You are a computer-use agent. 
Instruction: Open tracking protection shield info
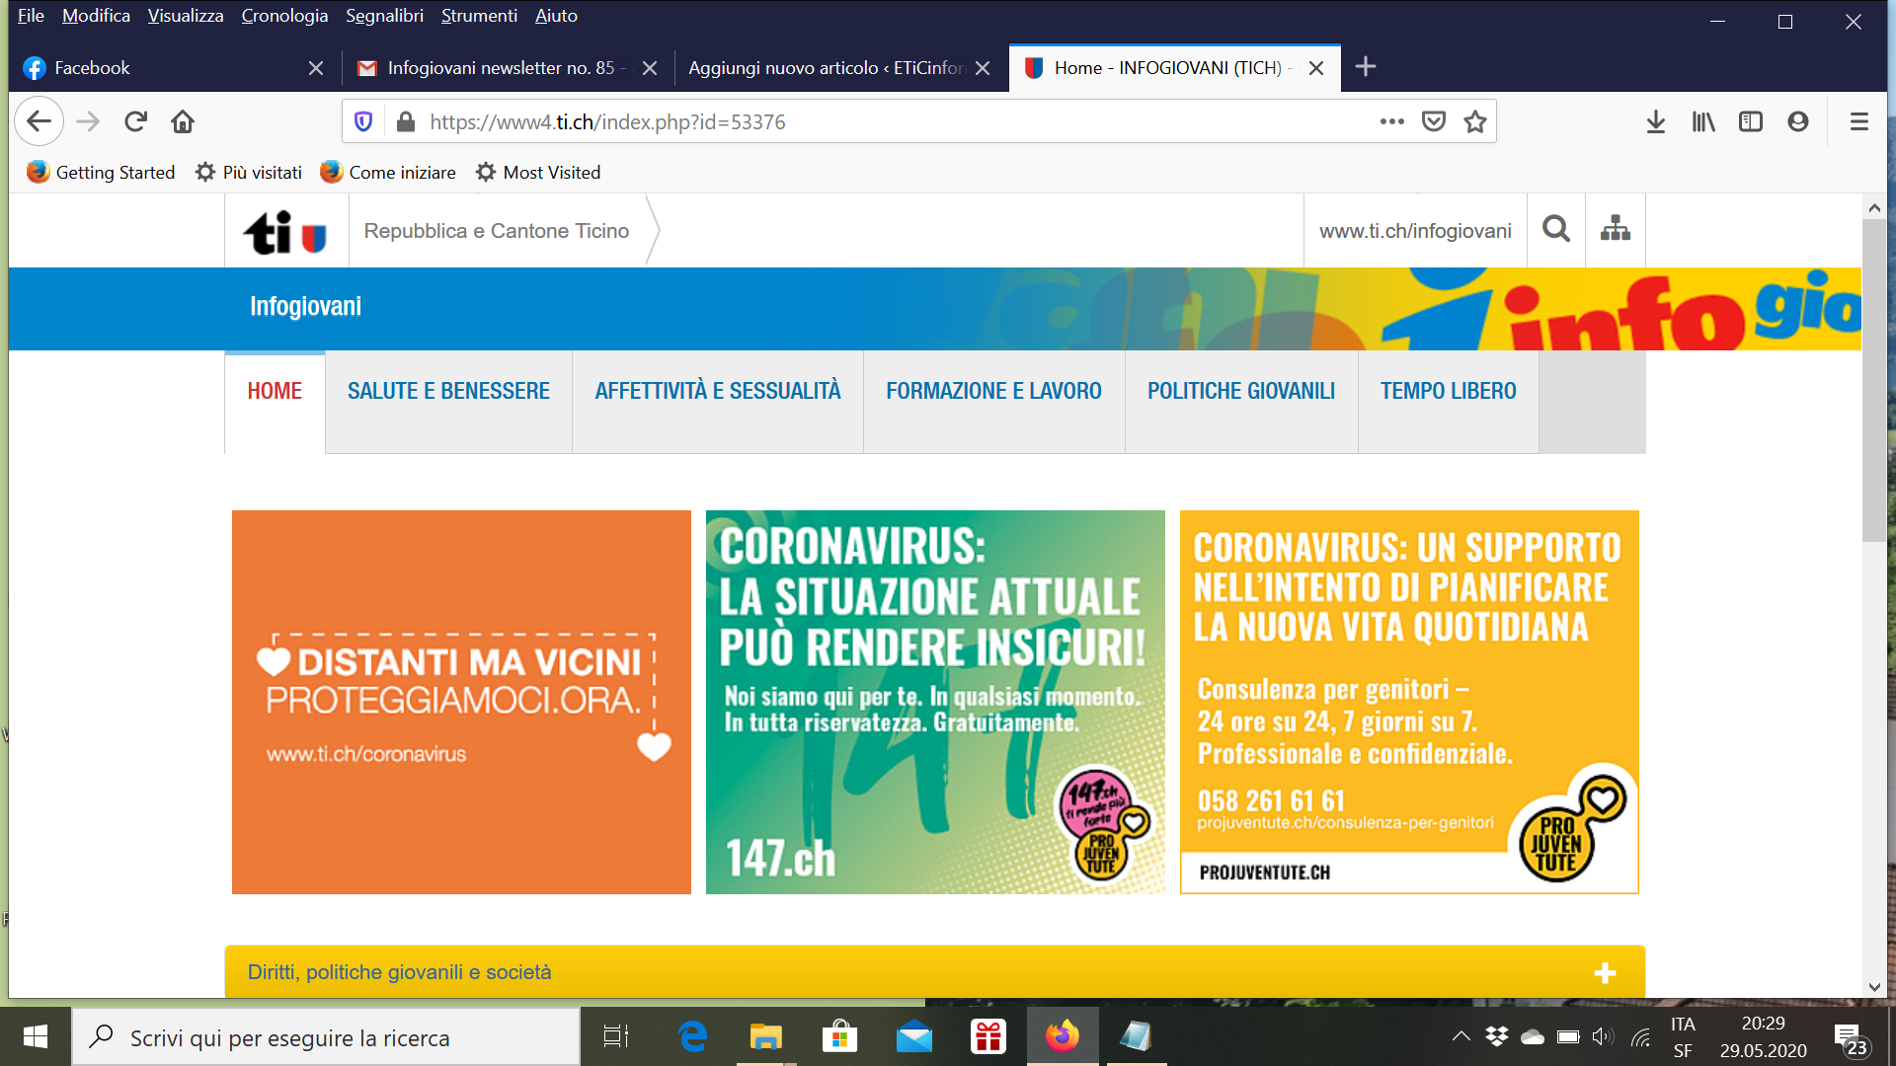pos(363,121)
